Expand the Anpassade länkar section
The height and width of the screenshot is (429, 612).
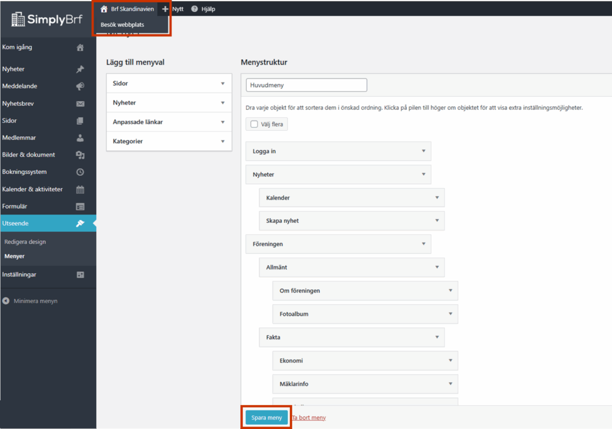click(x=222, y=122)
